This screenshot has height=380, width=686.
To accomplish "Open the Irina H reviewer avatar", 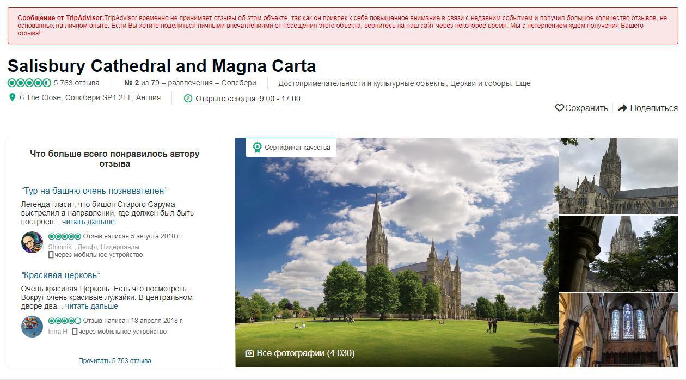I will (x=32, y=326).
